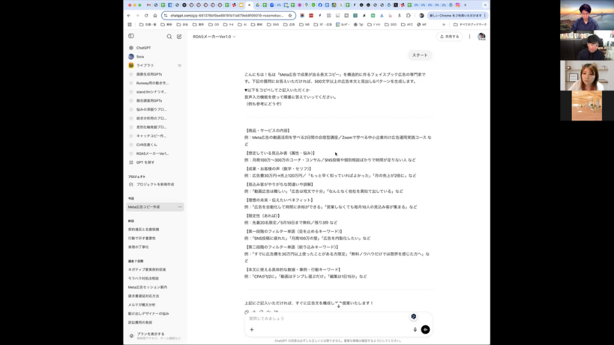
Task: Switch to the Gmail browser tab
Action: click(149, 5)
